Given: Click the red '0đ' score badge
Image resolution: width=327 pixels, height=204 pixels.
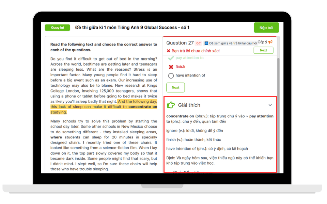Looking at the screenshot, I should click(198, 43).
